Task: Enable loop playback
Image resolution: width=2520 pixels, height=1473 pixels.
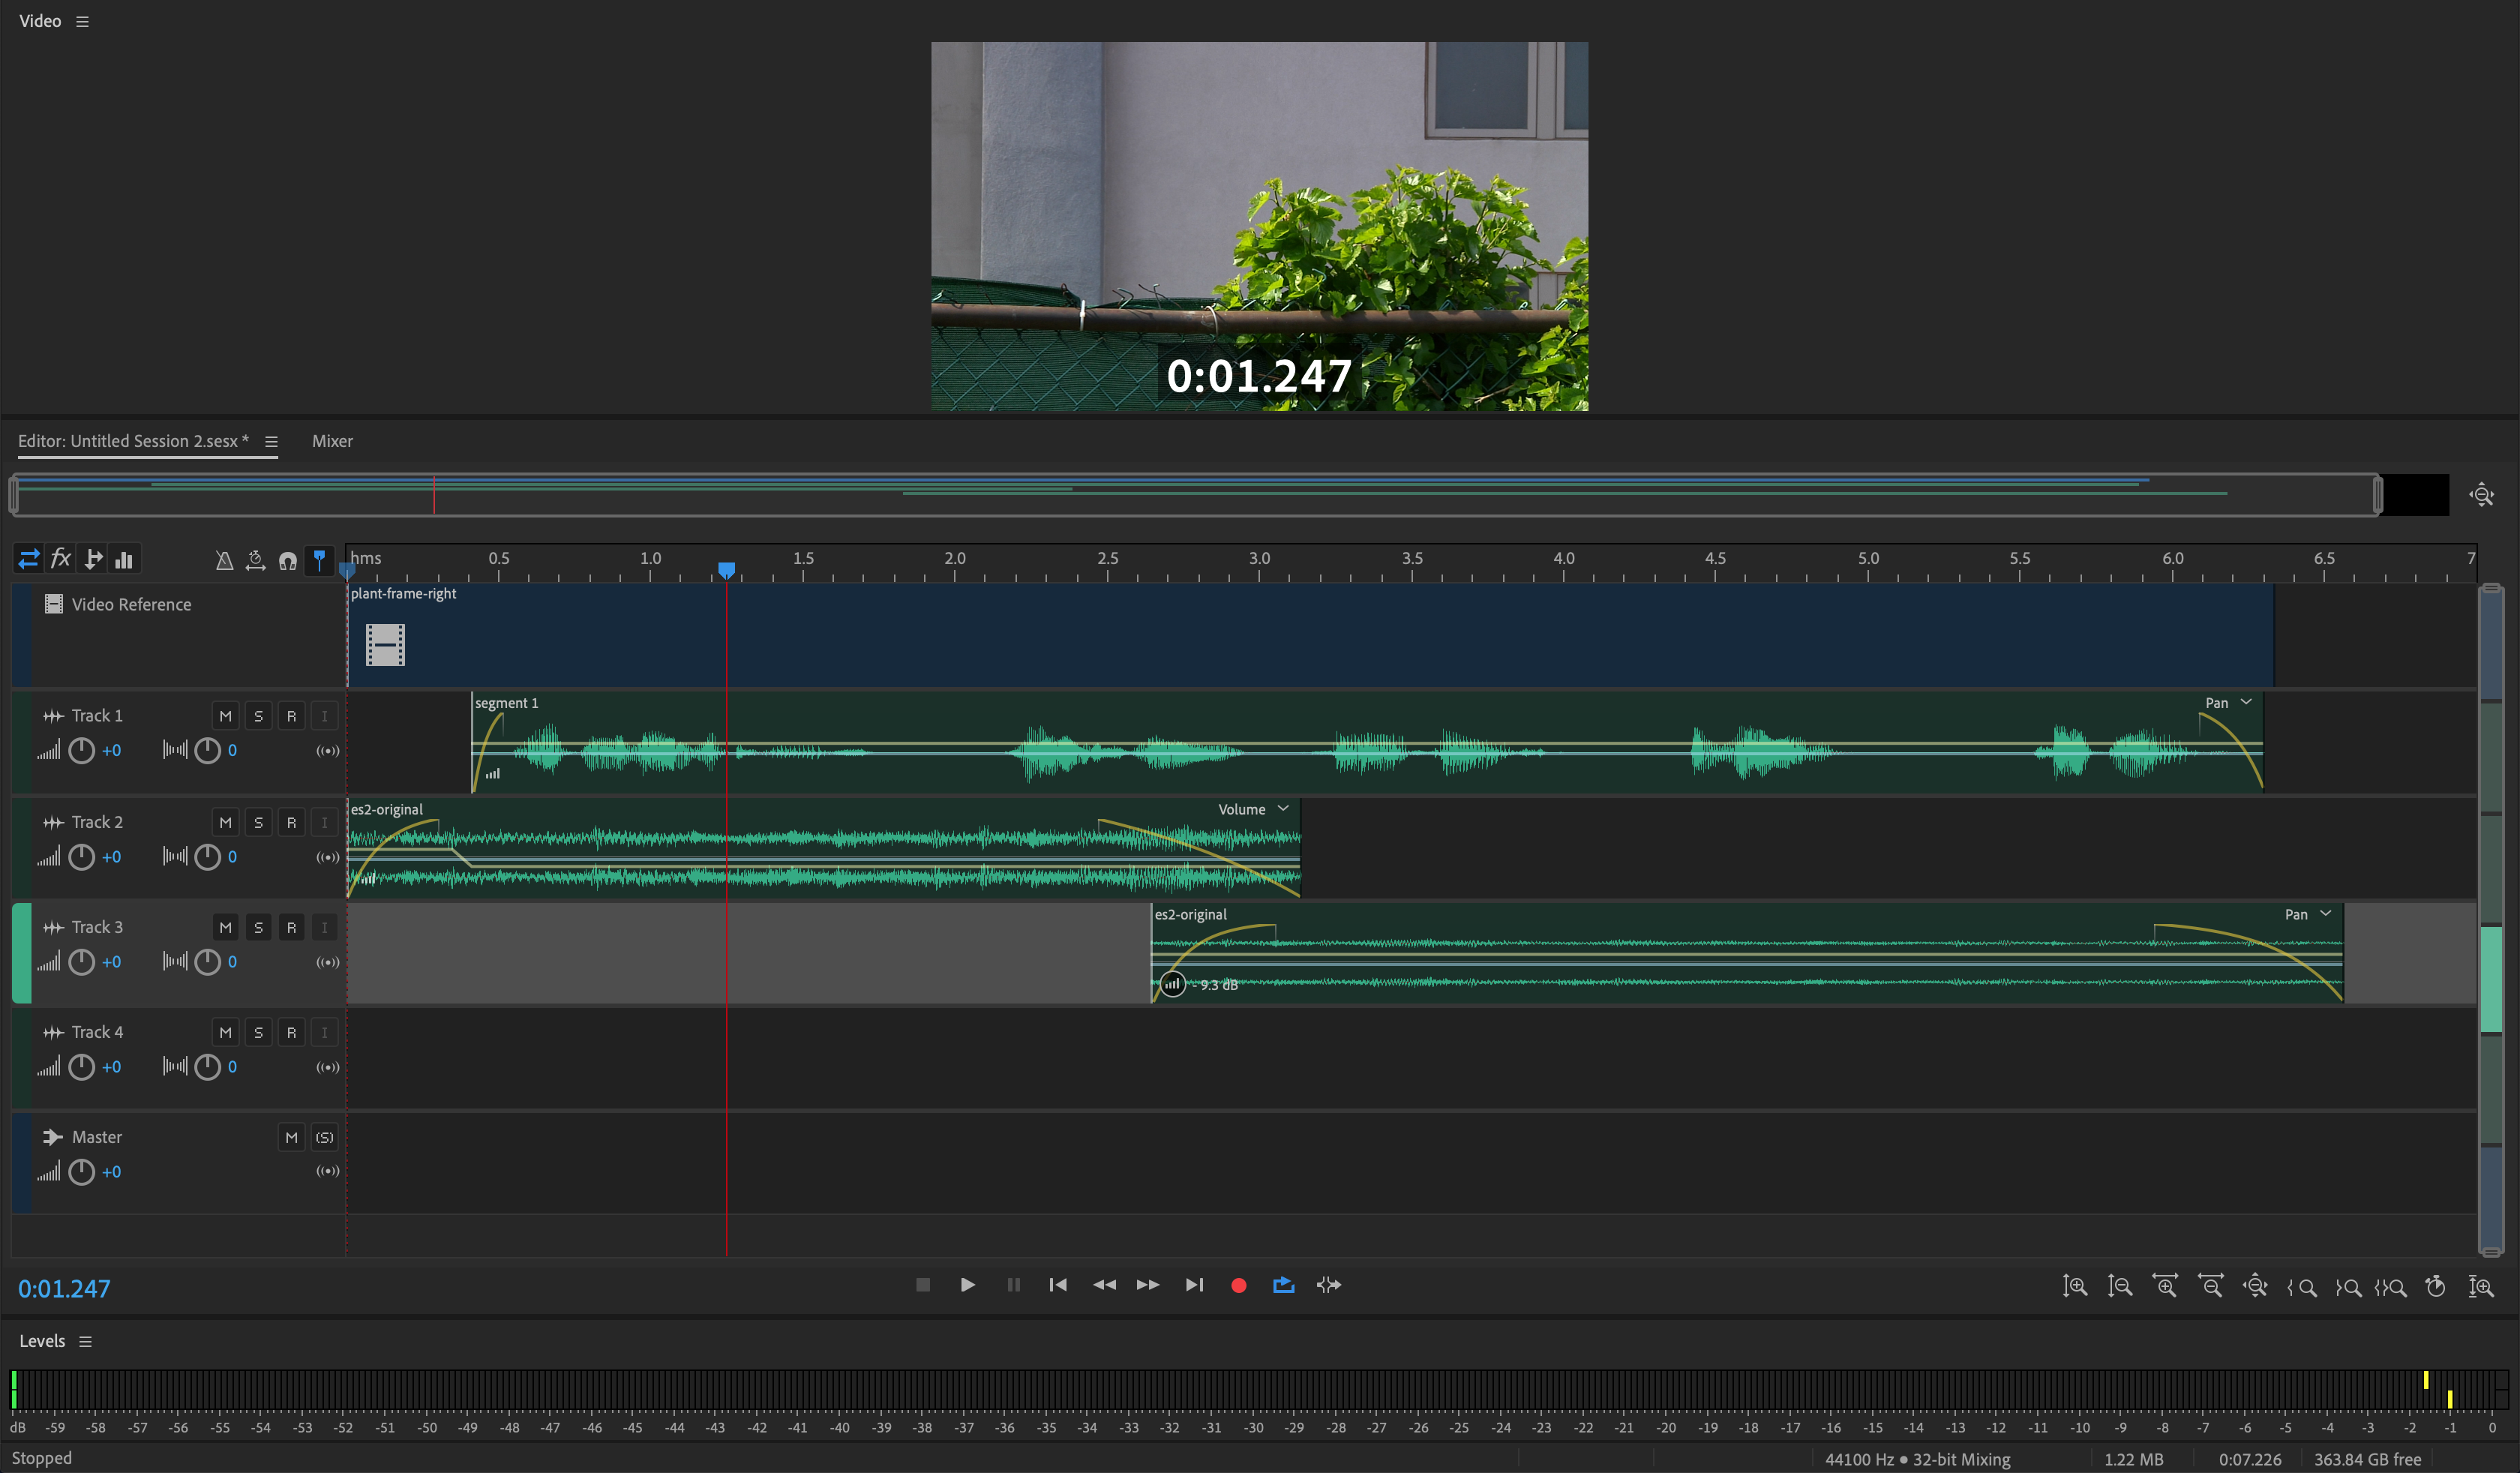Action: (1284, 1285)
